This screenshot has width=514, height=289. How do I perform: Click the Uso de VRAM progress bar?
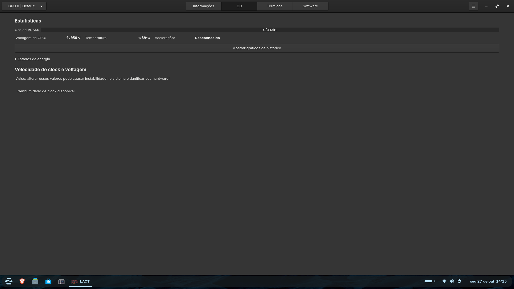[270, 30]
